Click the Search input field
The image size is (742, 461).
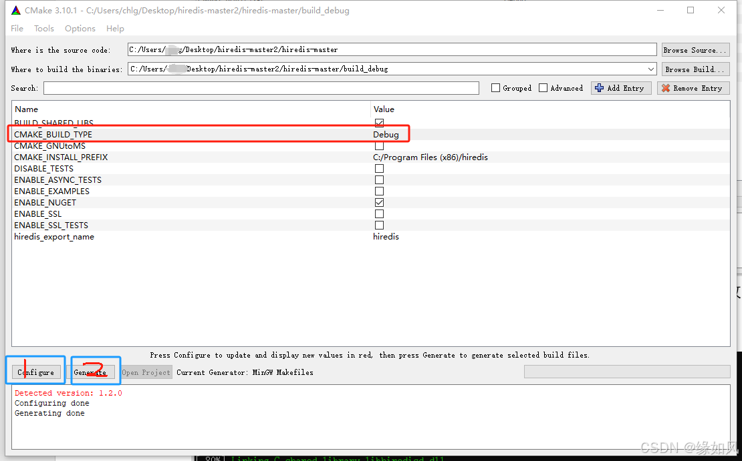click(x=261, y=88)
